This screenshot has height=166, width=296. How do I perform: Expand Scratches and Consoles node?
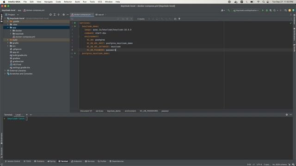[5, 74]
